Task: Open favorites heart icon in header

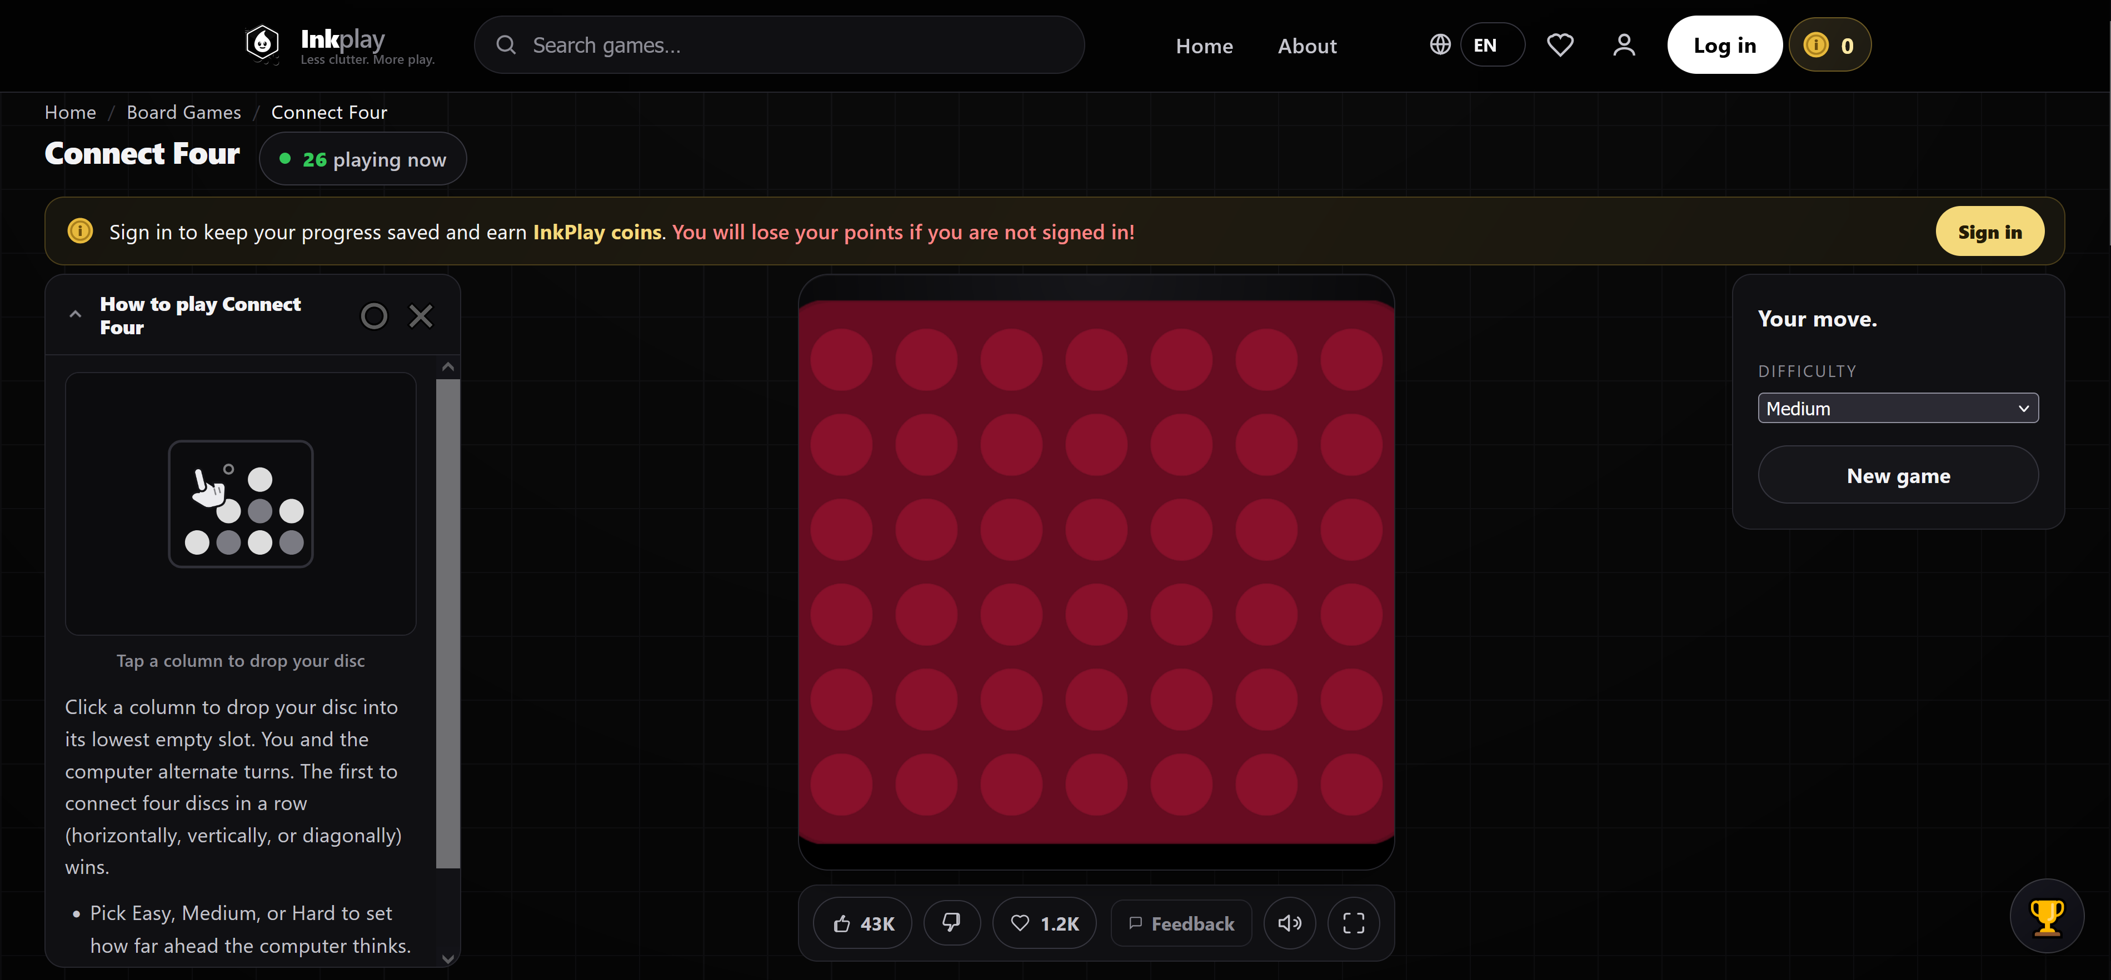Action: click(x=1559, y=45)
